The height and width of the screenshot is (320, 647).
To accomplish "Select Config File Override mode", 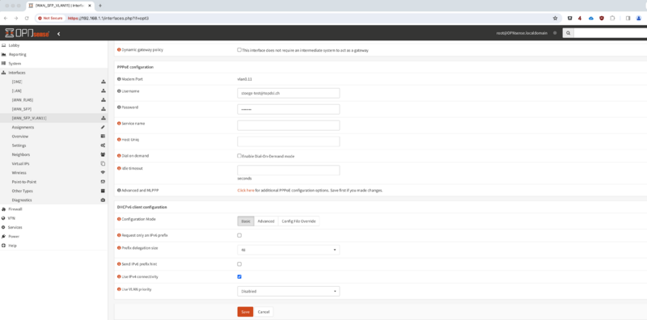I will click(x=298, y=221).
